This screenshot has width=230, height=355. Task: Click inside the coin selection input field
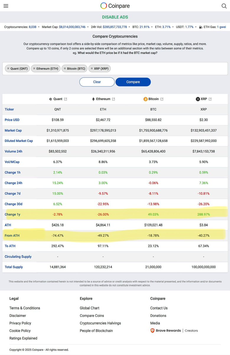click(115, 69)
